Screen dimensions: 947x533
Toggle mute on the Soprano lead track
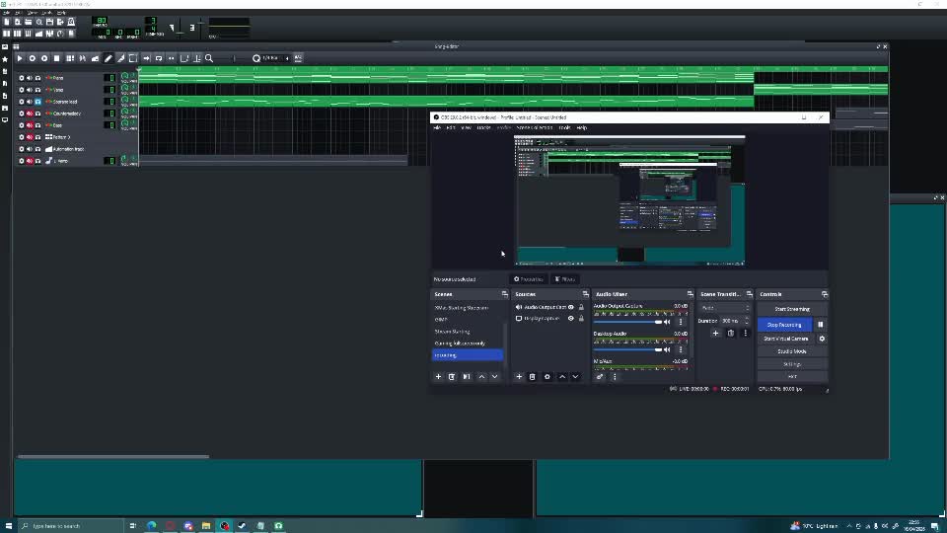[30, 102]
